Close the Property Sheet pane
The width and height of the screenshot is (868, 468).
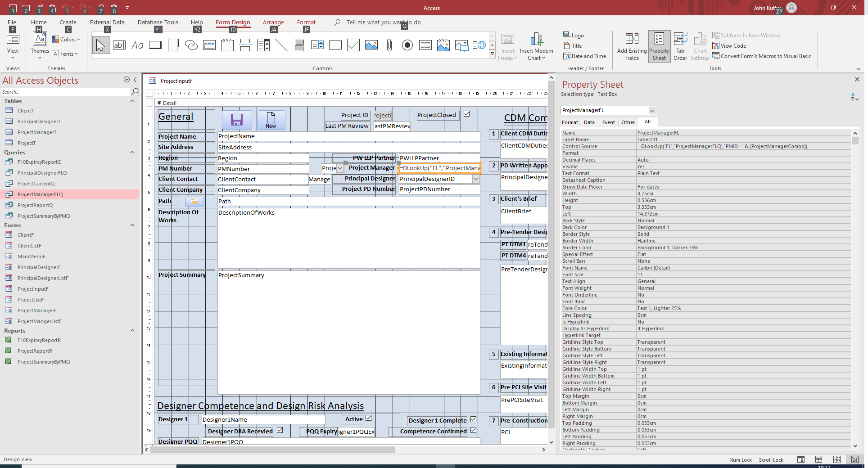pyautogui.click(x=857, y=79)
